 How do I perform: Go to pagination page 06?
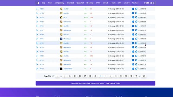tap(80, 76)
